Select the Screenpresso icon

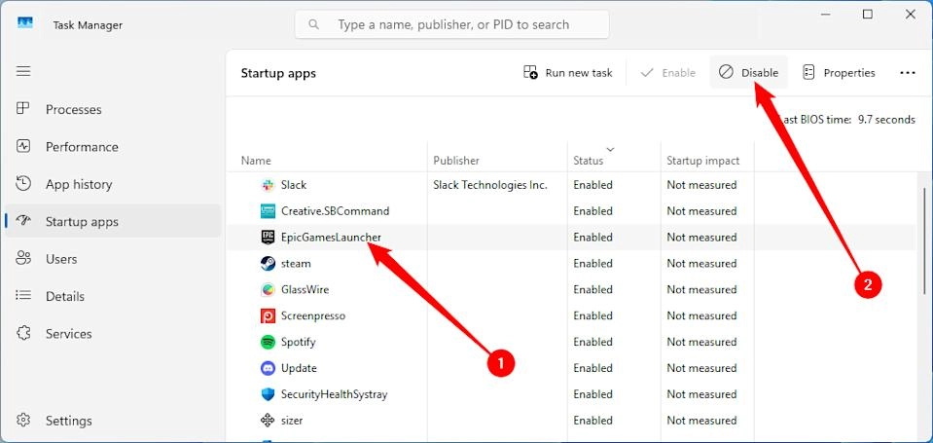click(x=268, y=315)
